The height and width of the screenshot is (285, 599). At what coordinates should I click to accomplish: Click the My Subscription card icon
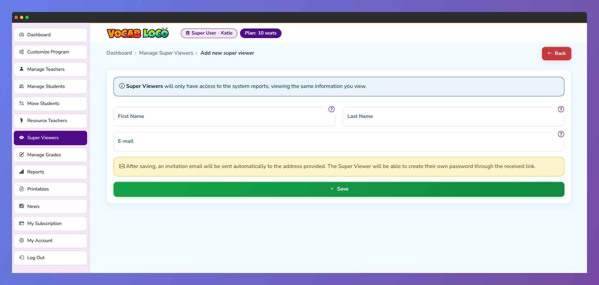coord(22,223)
